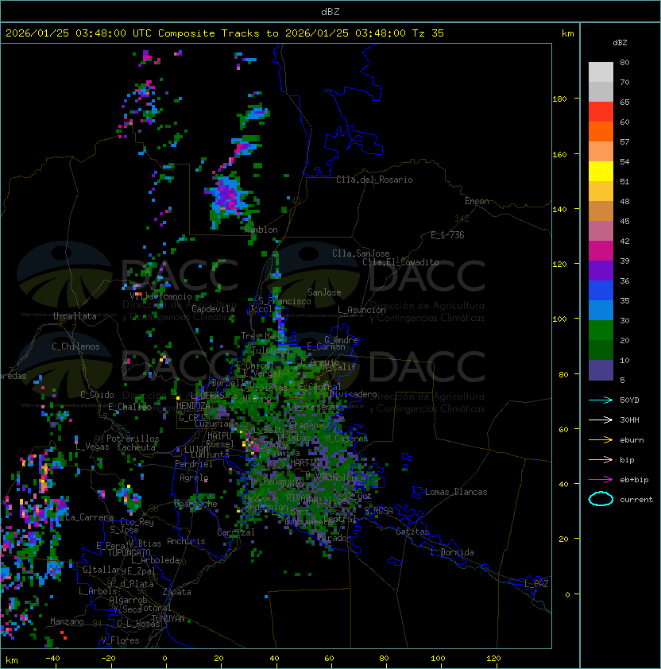The width and height of the screenshot is (661, 669).
Task: Pick the slate 5-10 dBZ color swatch
Action: [x=601, y=370]
